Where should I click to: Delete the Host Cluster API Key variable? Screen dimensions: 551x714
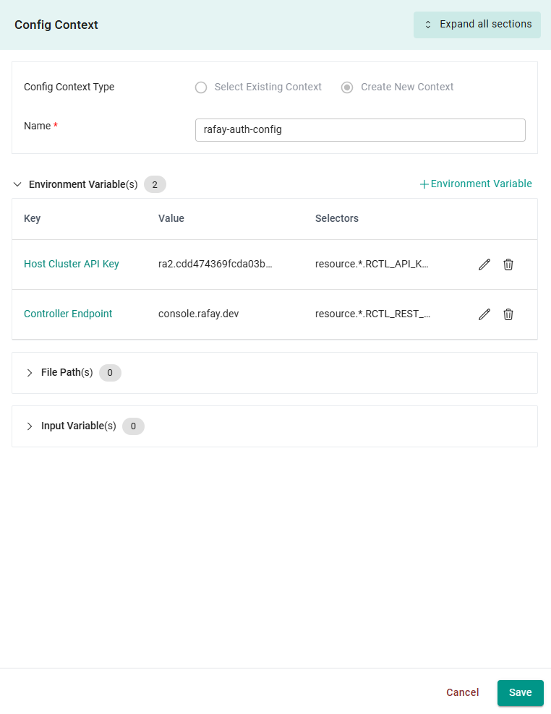pos(508,264)
